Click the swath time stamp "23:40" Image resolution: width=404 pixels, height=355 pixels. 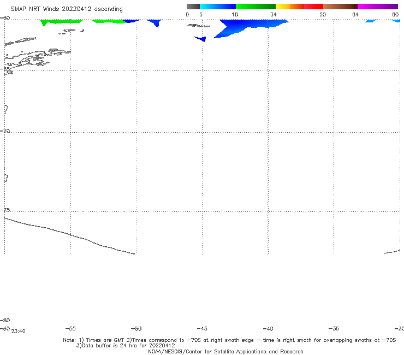tap(19, 332)
